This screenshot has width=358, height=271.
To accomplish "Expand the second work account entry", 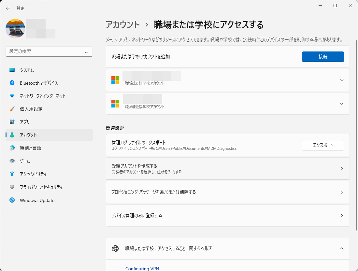I will pyautogui.click(x=342, y=103).
